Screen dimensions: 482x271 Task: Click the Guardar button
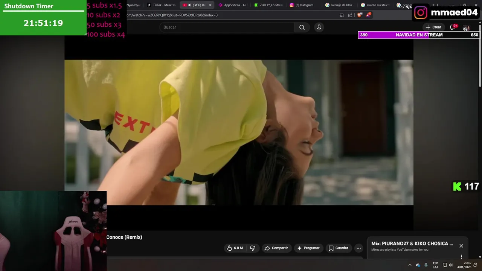pyautogui.click(x=338, y=248)
